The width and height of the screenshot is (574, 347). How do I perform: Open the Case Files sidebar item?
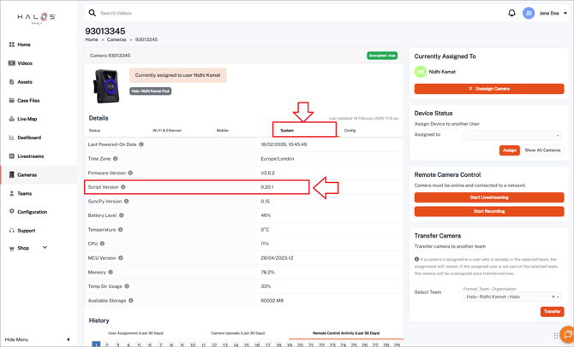click(28, 101)
